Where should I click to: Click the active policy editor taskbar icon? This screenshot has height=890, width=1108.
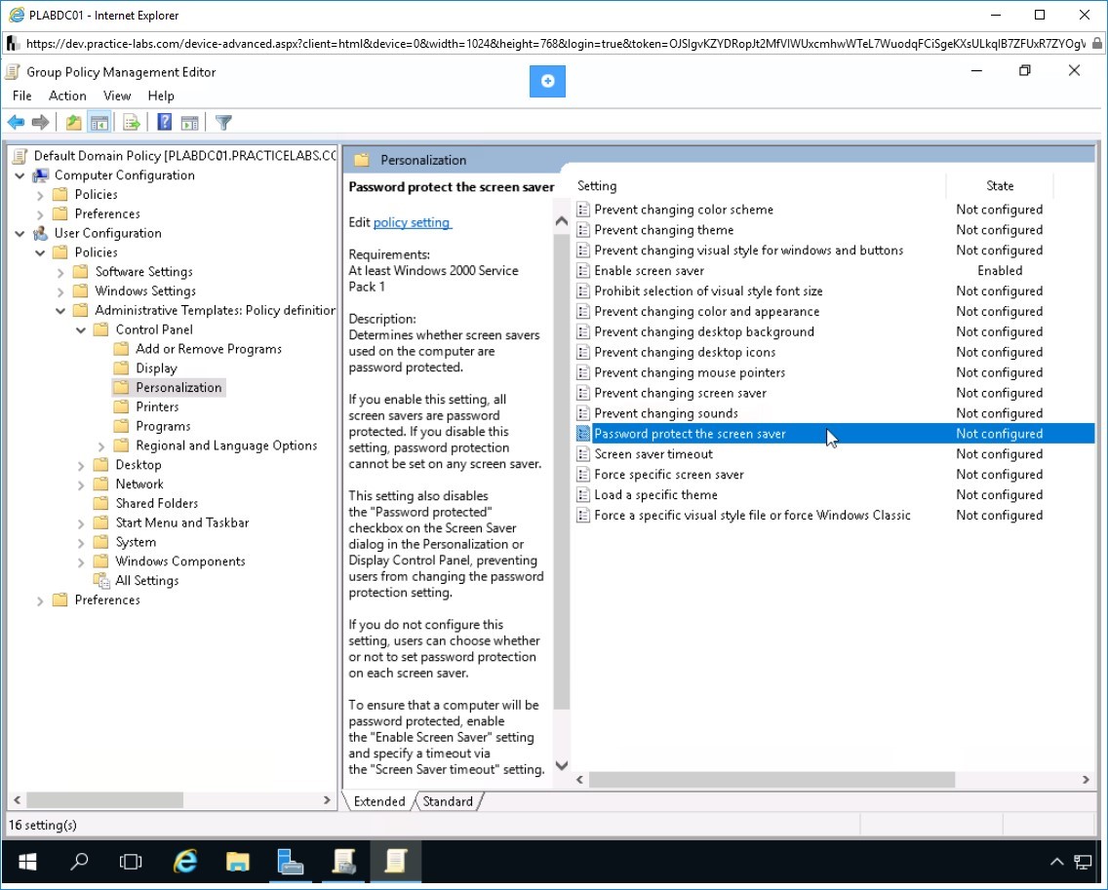[396, 861]
